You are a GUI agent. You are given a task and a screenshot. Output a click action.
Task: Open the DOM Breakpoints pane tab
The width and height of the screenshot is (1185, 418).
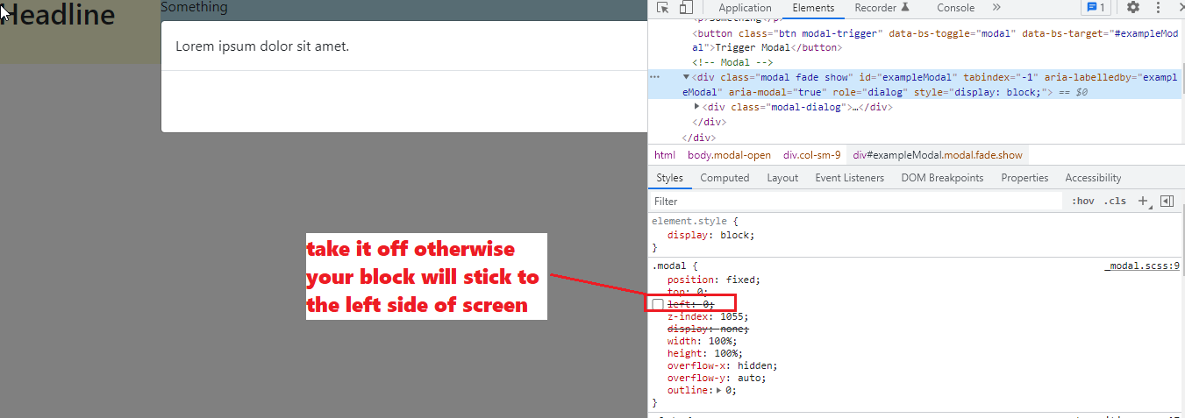[942, 178]
